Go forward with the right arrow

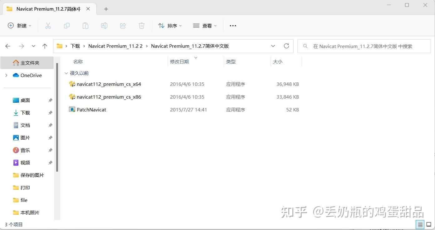21,46
